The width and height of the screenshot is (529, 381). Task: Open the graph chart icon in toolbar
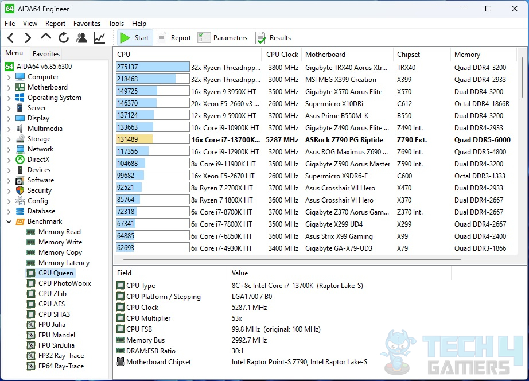click(x=99, y=38)
